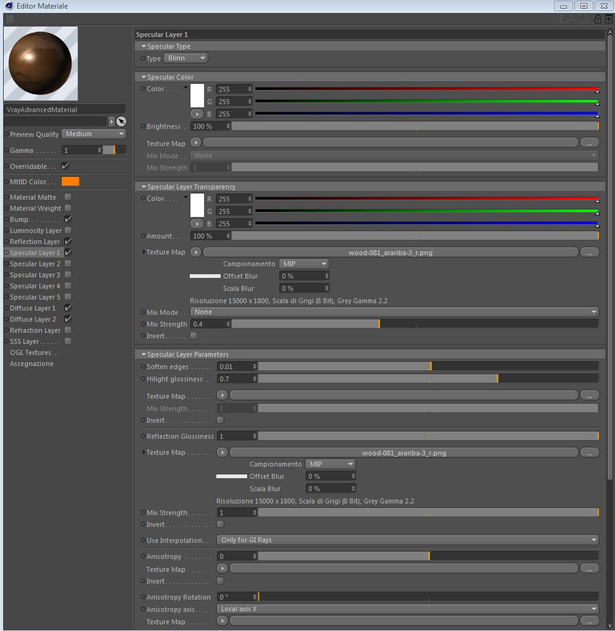Open Transparency Mix Mode None dropdown
The image size is (615, 631).
click(x=395, y=312)
